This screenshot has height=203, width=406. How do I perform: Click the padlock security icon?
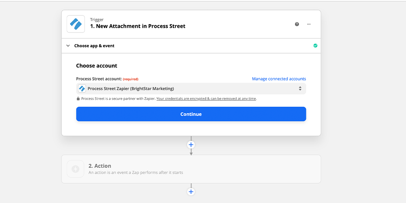[x=78, y=99]
